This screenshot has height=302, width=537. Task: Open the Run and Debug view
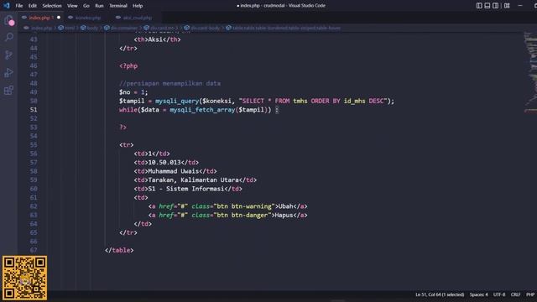point(9,73)
